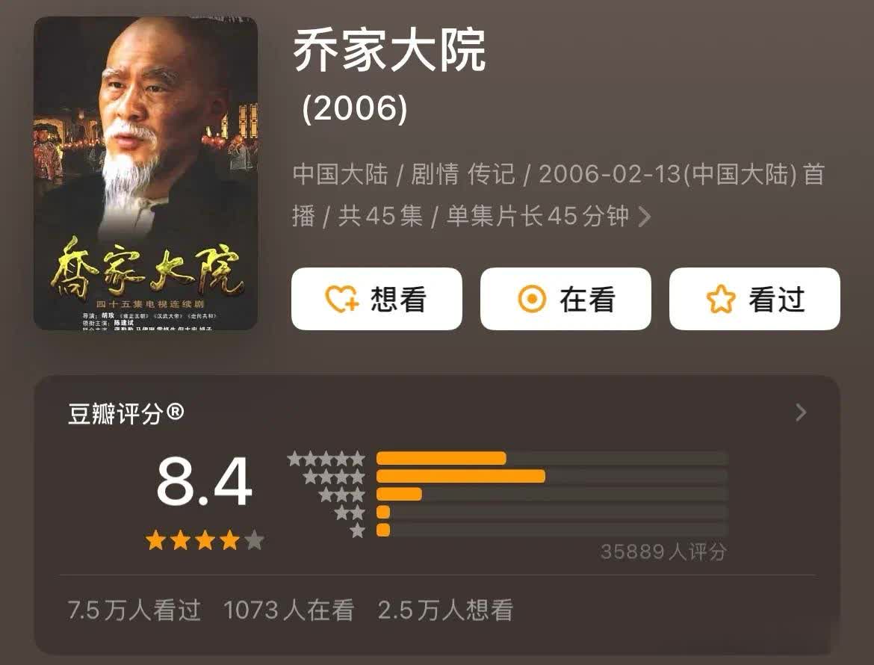Expand details via chevron after 45分钟
The height and width of the screenshot is (665, 874).
[x=645, y=217]
